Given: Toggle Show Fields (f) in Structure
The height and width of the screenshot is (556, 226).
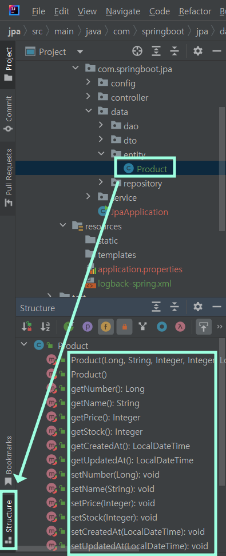Looking at the screenshot, I should pyautogui.click(x=106, y=327).
